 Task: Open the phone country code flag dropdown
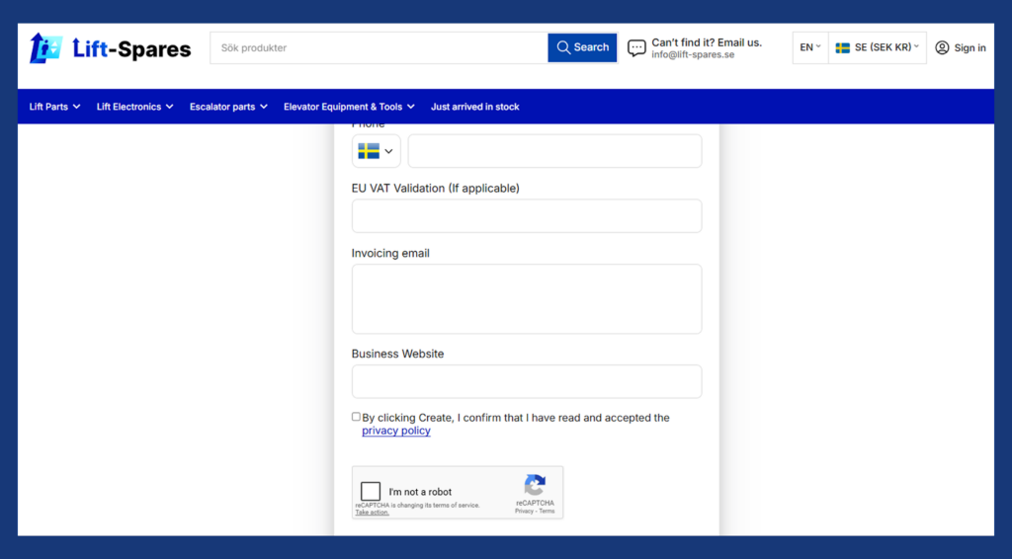[x=376, y=151]
